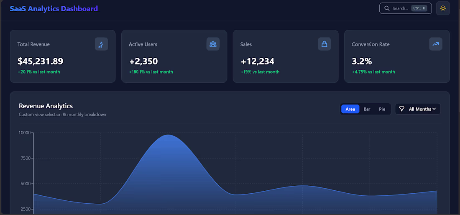This screenshot has height=215, width=460.
Task: Focus the Search input field
Action: coord(406,8)
